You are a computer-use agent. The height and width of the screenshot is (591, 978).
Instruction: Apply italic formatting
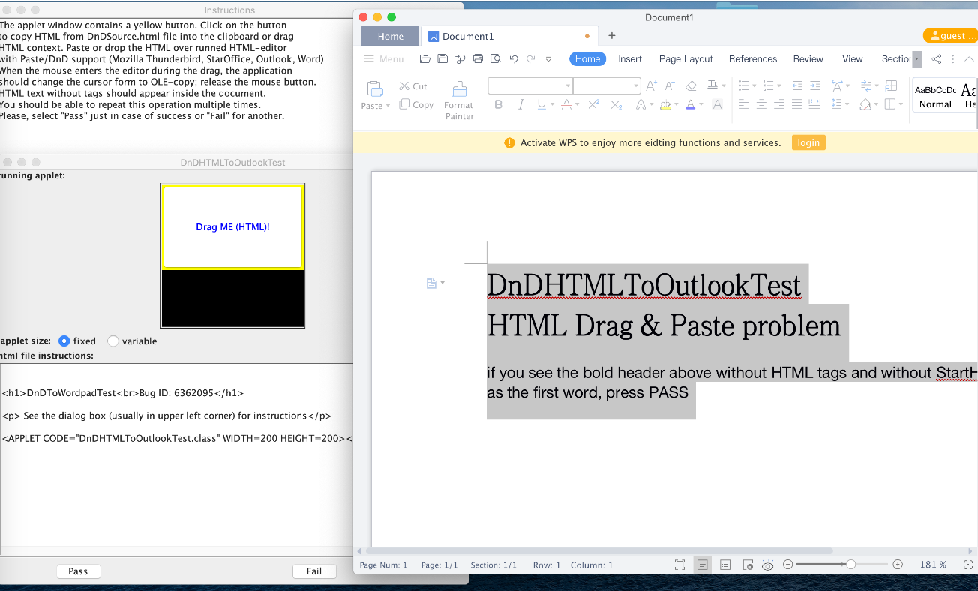tap(520, 105)
